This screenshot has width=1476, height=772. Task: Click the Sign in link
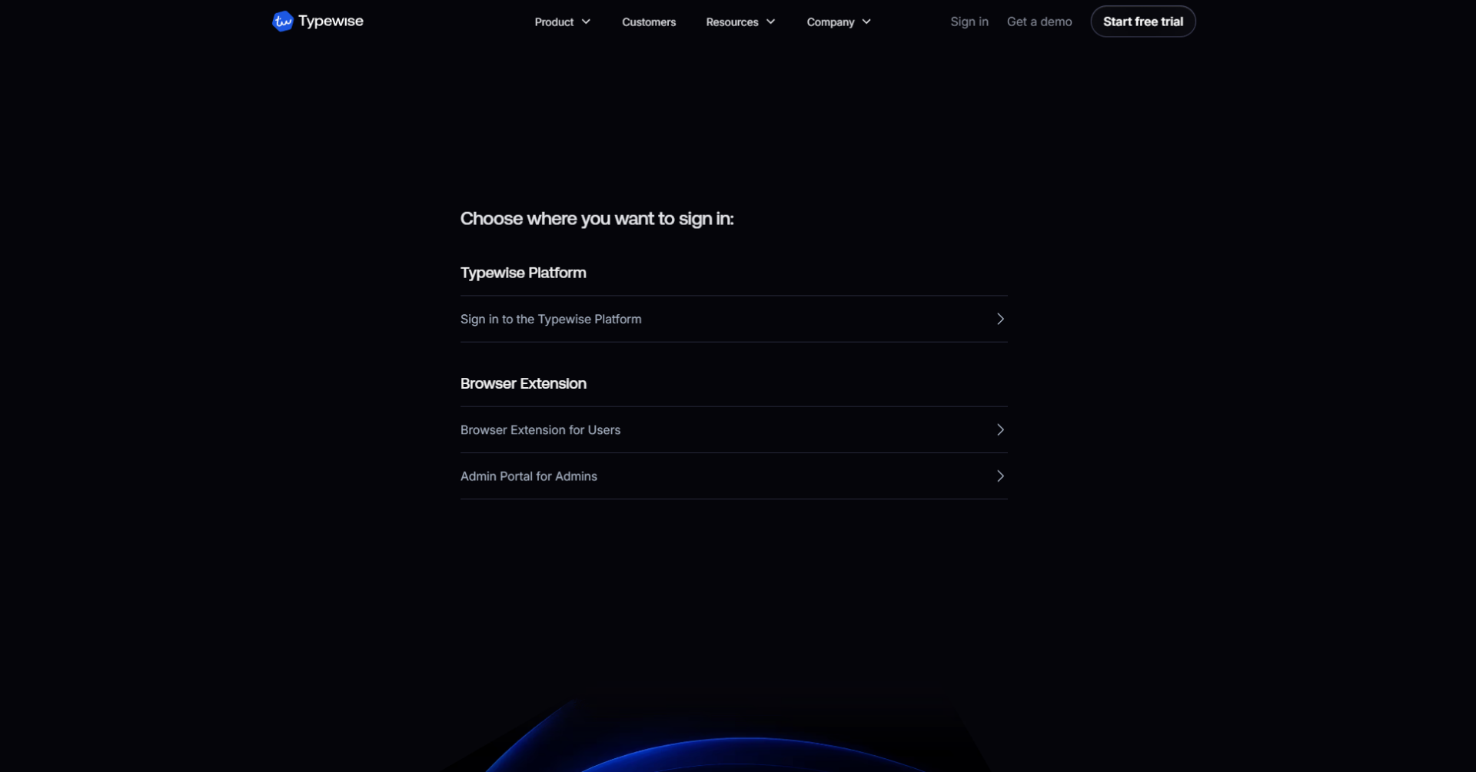(969, 22)
